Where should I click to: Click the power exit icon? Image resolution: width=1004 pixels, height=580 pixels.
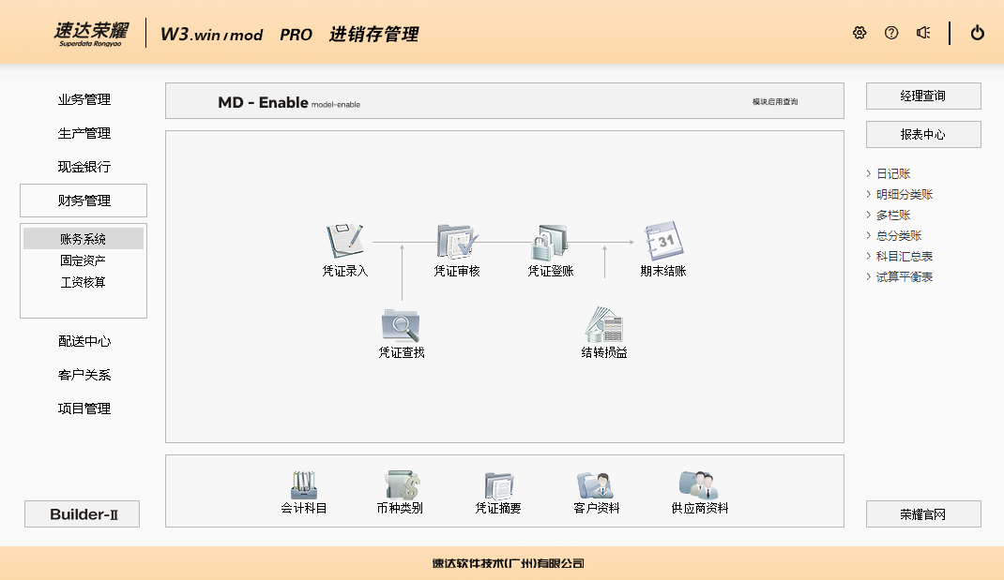pyautogui.click(x=978, y=33)
